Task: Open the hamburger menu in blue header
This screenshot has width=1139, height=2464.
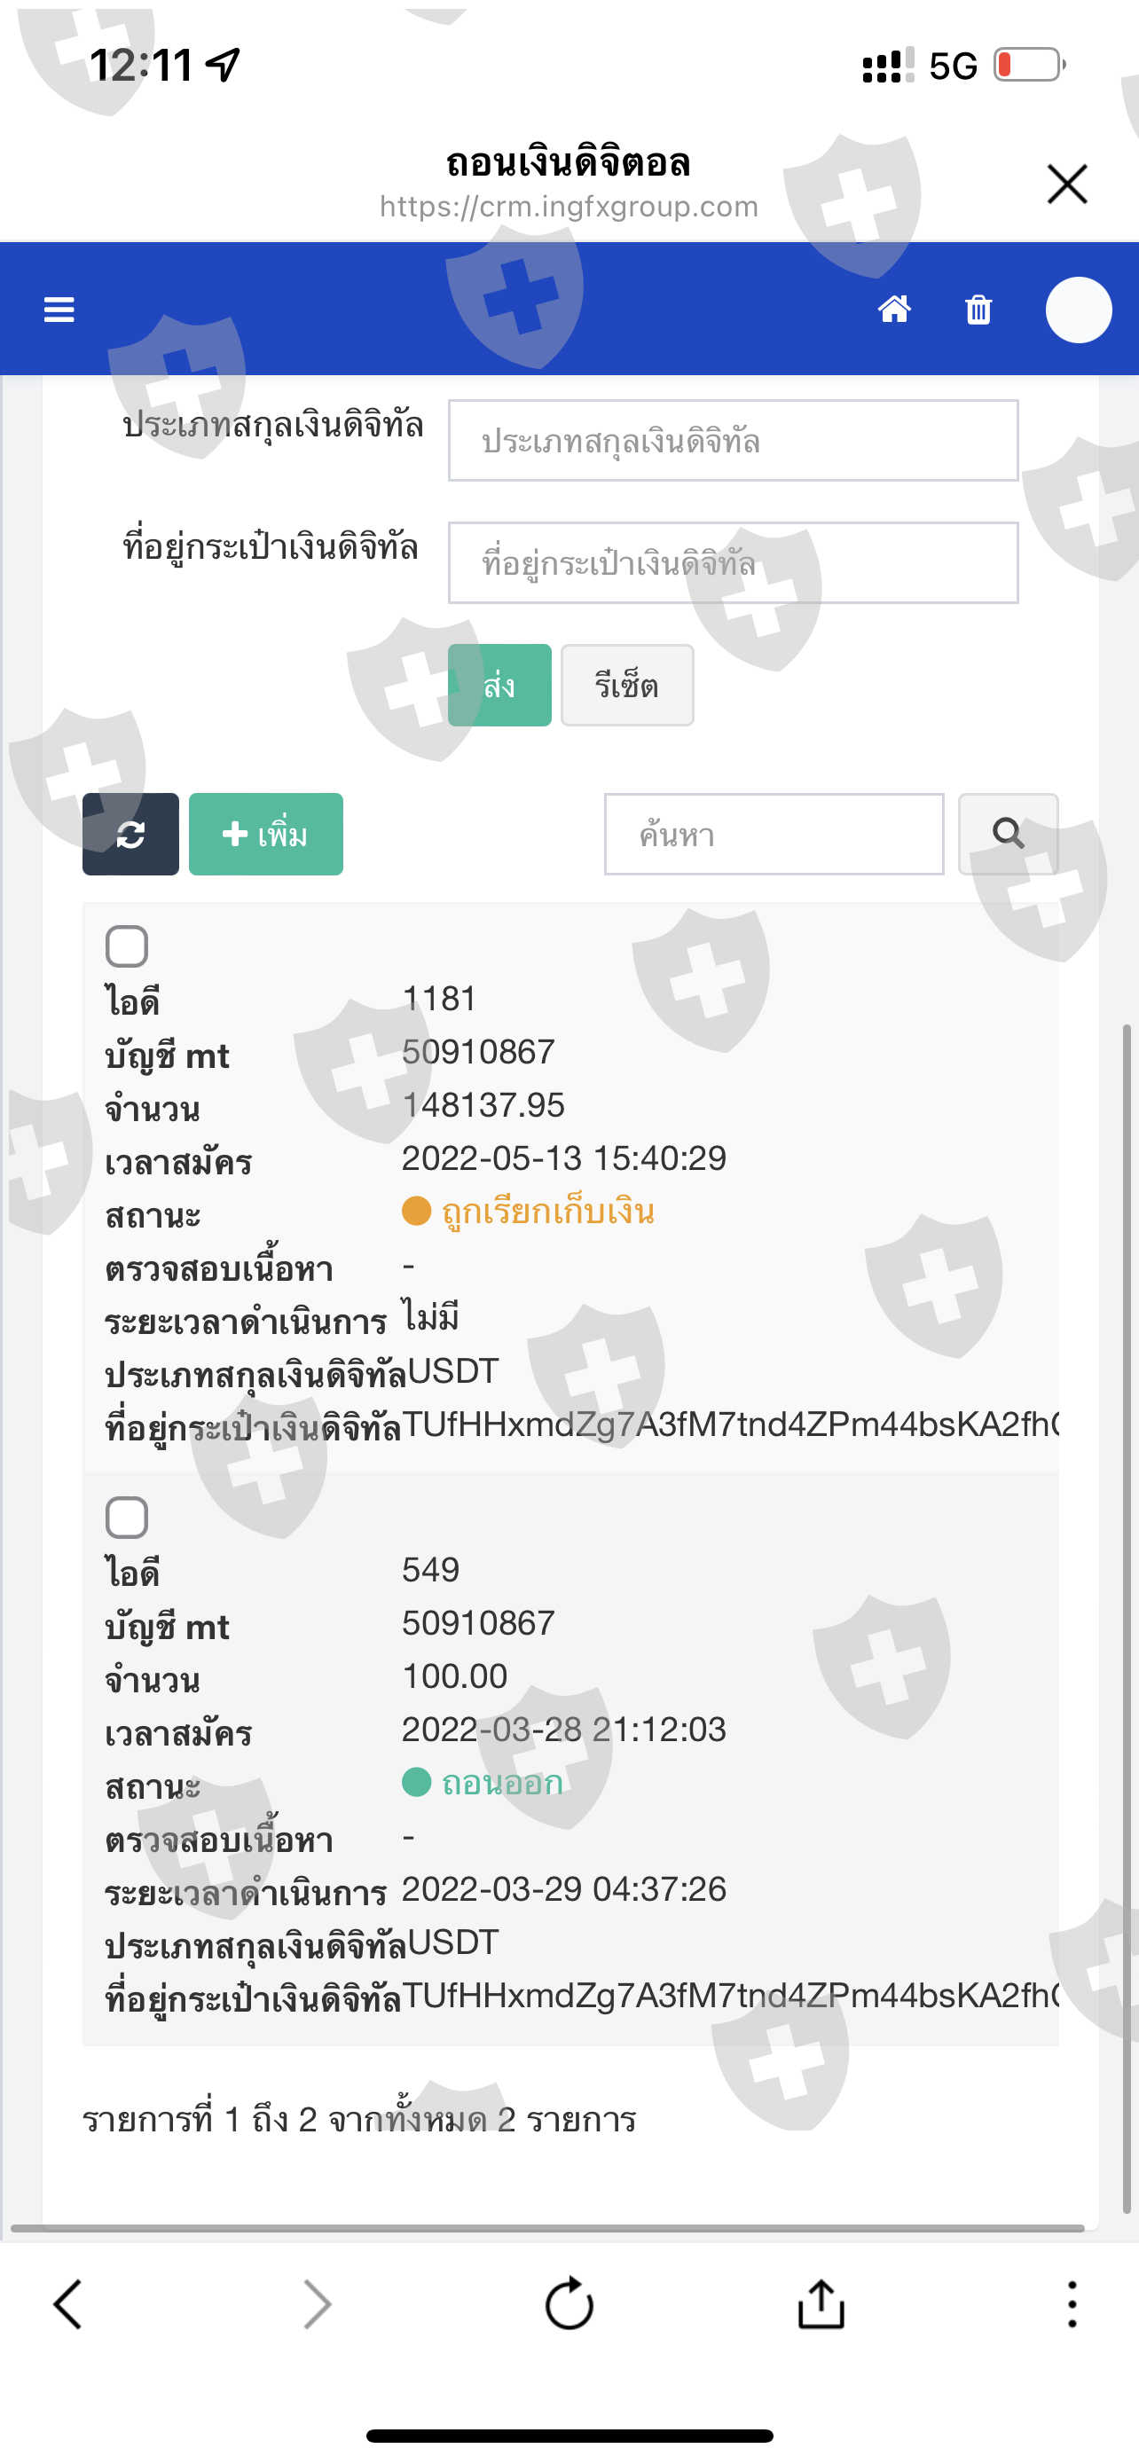Action: pyautogui.click(x=59, y=310)
